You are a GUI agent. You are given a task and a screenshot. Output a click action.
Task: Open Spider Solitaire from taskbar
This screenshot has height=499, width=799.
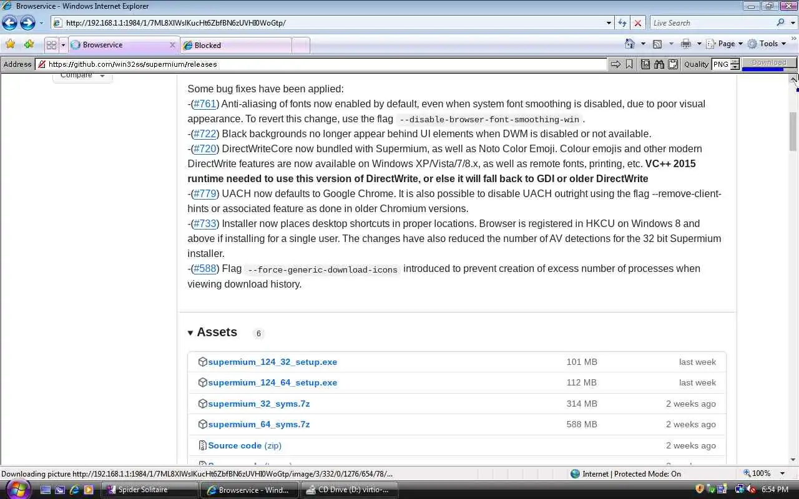[x=150, y=490]
